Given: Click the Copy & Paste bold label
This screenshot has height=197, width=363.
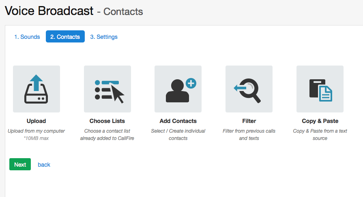Looking at the screenshot, I should tap(320, 121).
